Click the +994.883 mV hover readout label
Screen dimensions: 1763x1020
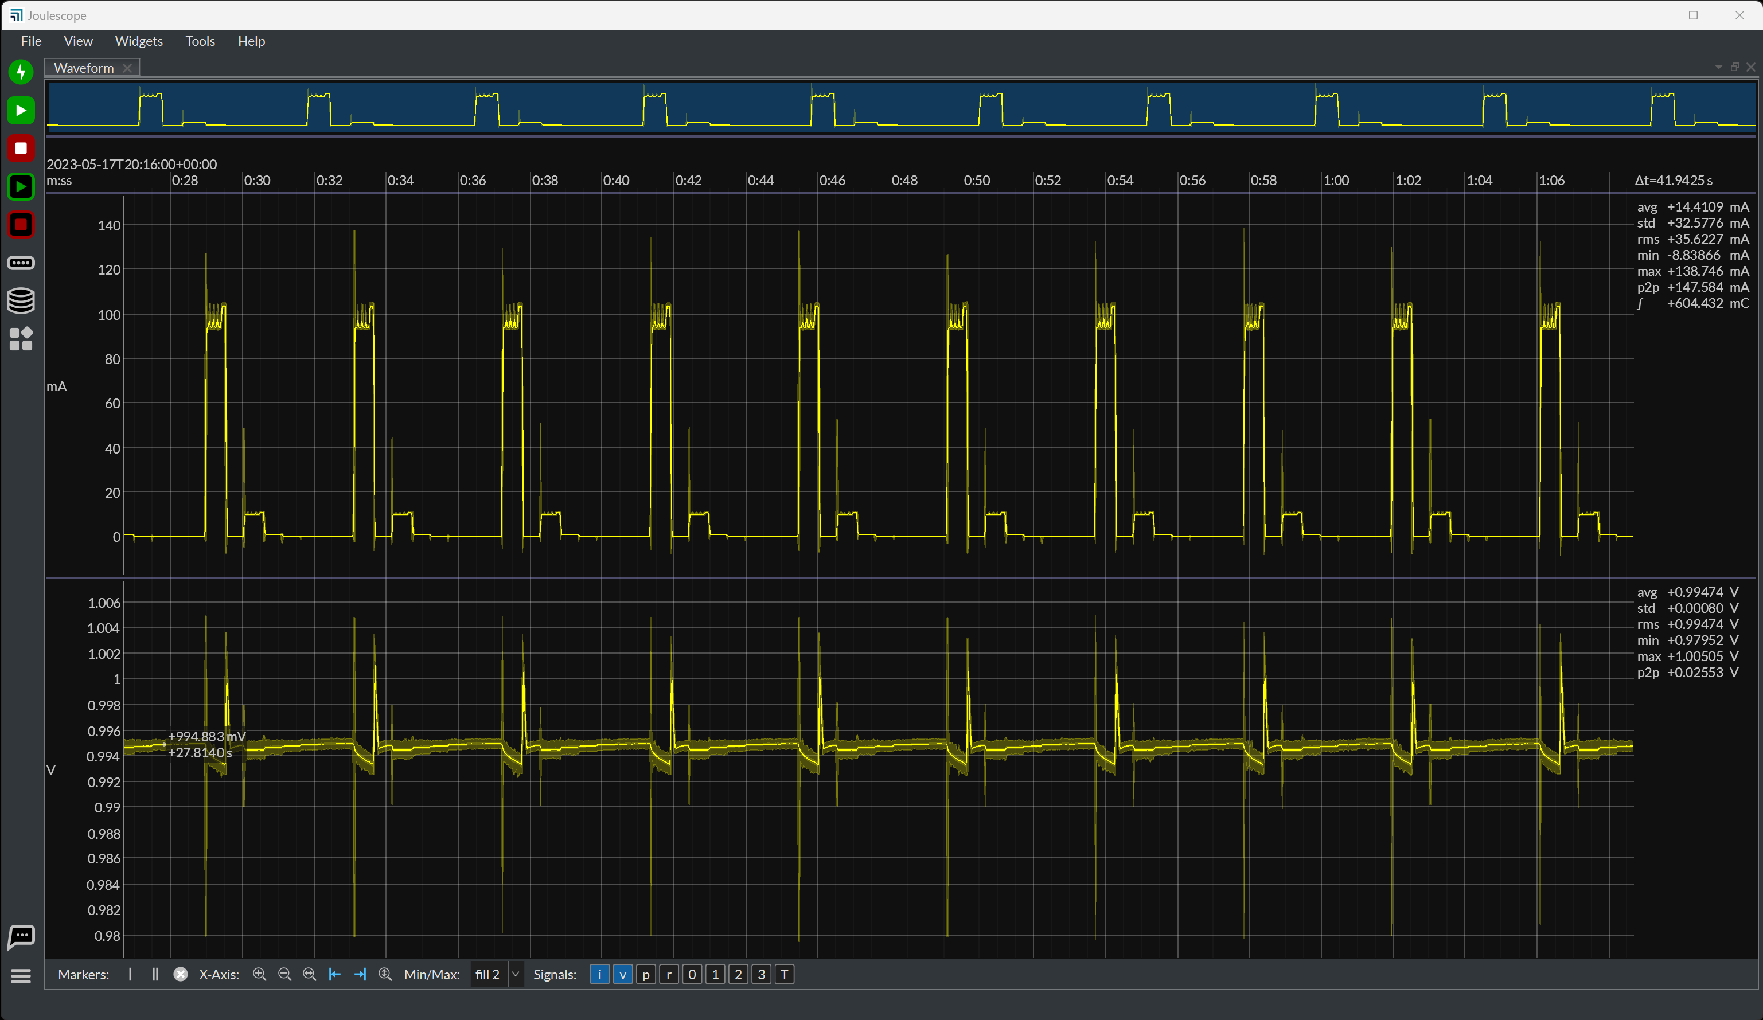(x=207, y=737)
